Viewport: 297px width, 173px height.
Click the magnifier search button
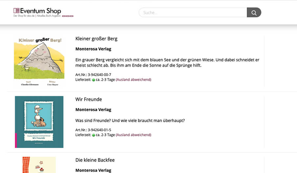[x=254, y=12]
